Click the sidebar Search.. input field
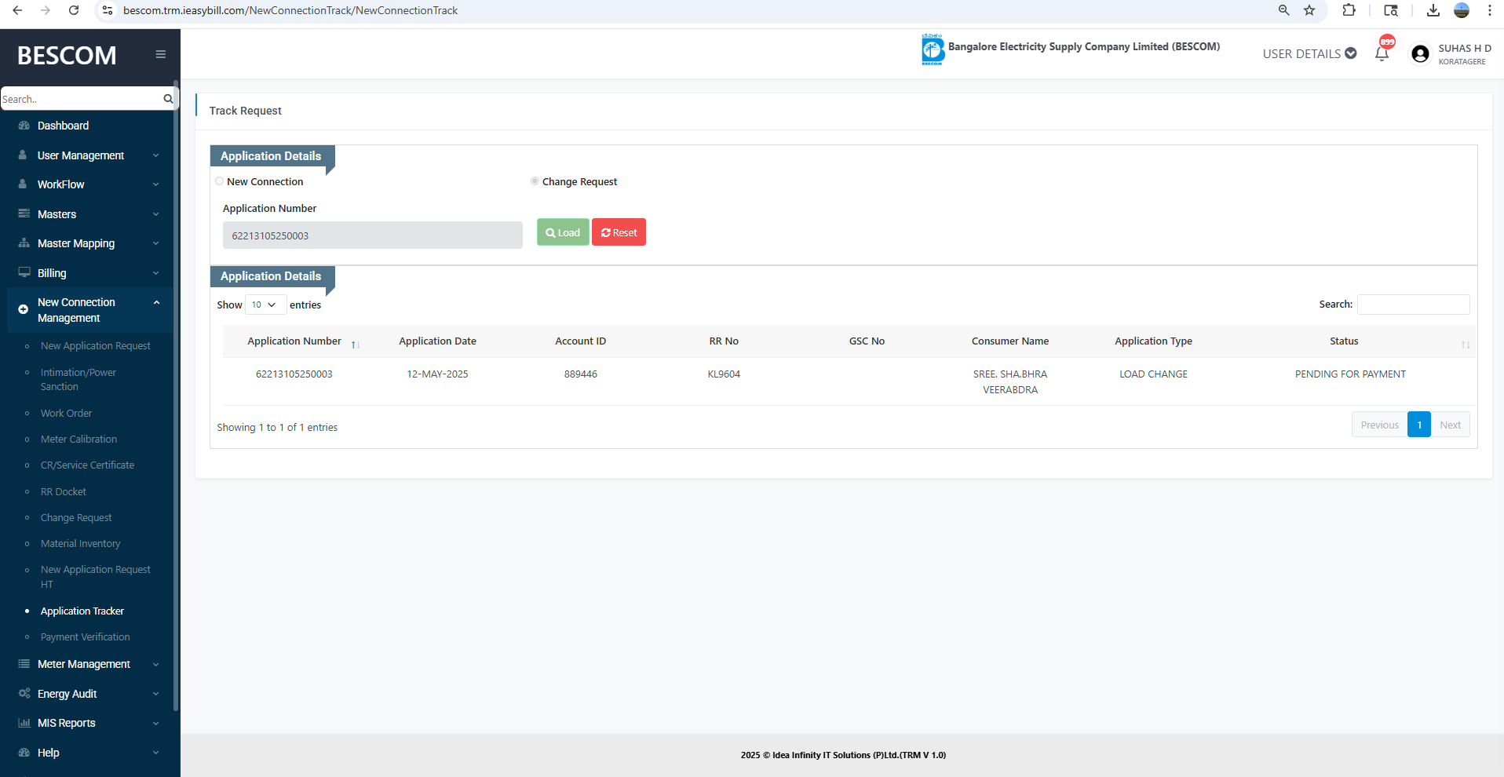The height and width of the screenshot is (777, 1504). (82, 99)
